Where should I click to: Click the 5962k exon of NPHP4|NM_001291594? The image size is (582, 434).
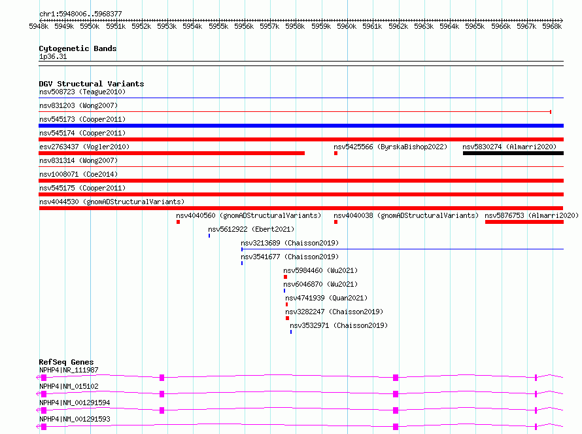point(396,410)
